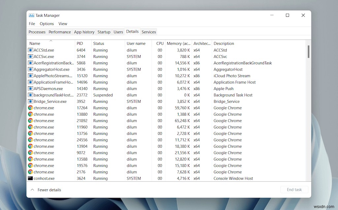The image size is (338, 210).
Task: Select the ACCStd.exe process icon
Action: tap(30, 50)
